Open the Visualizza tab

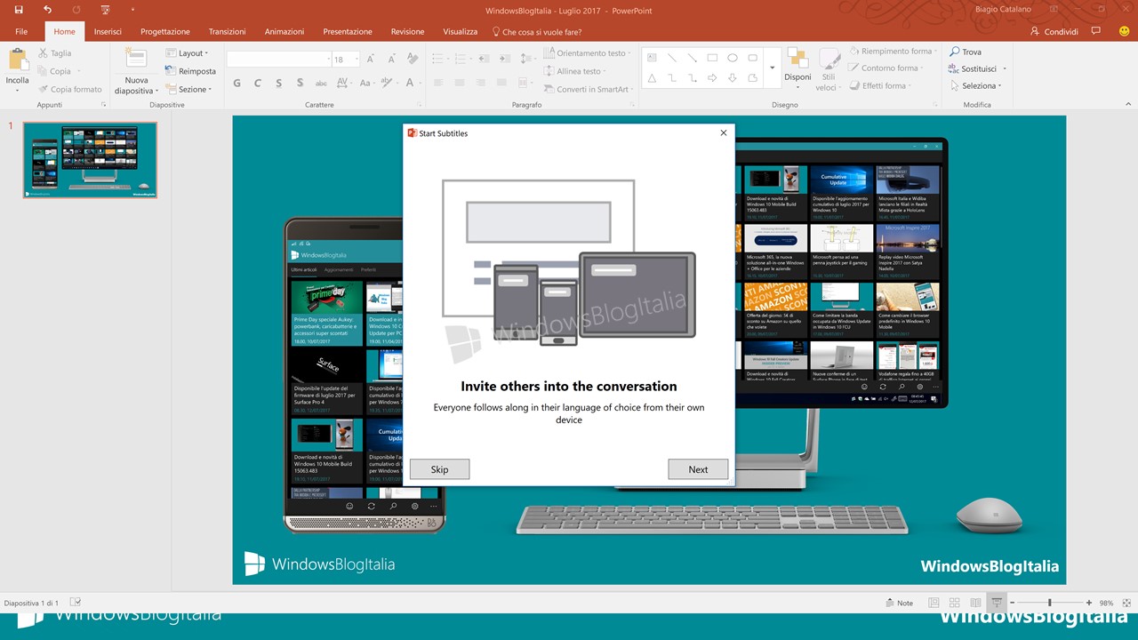461,31
